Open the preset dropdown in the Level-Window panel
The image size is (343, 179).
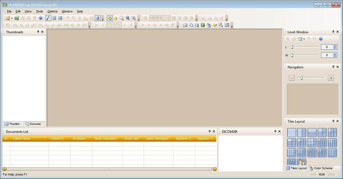point(304,39)
